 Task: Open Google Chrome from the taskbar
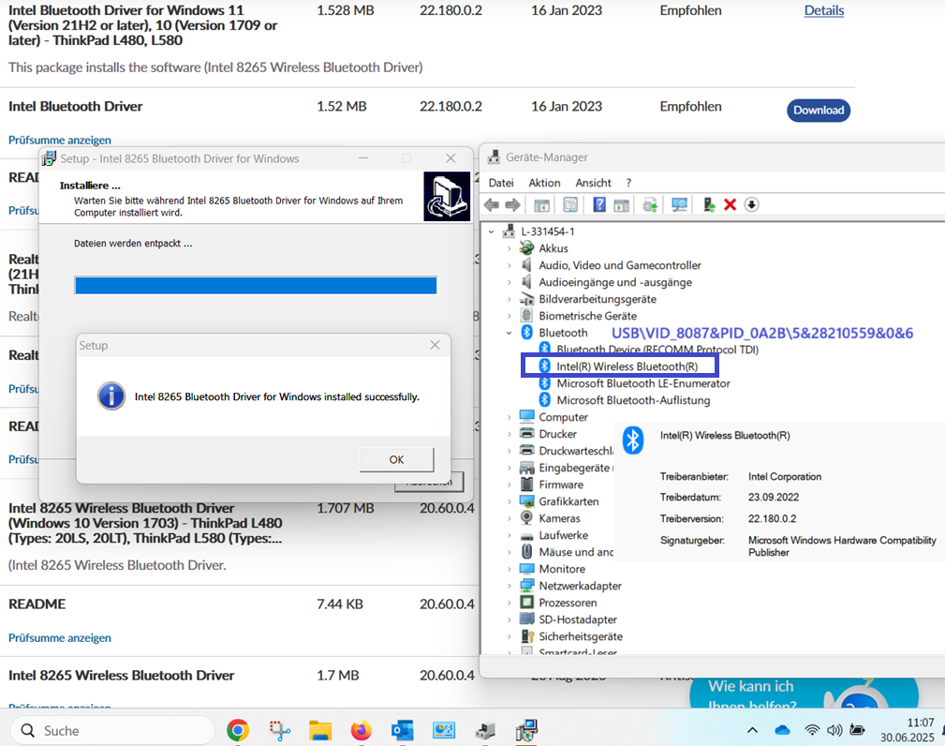[x=238, y=730]
